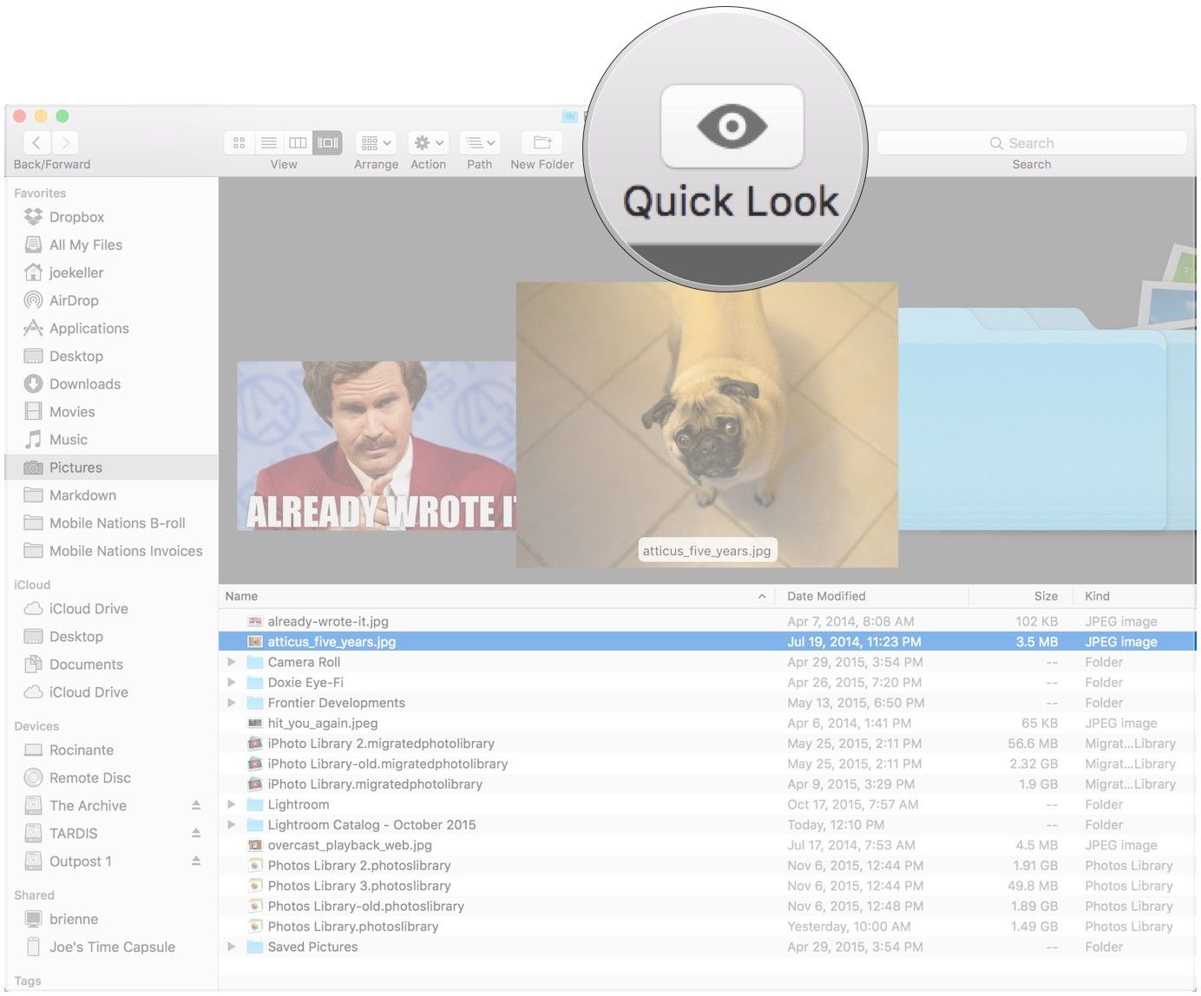Click the Quick Look eye icon
1201x996 pixels.
tap(732, 127)
